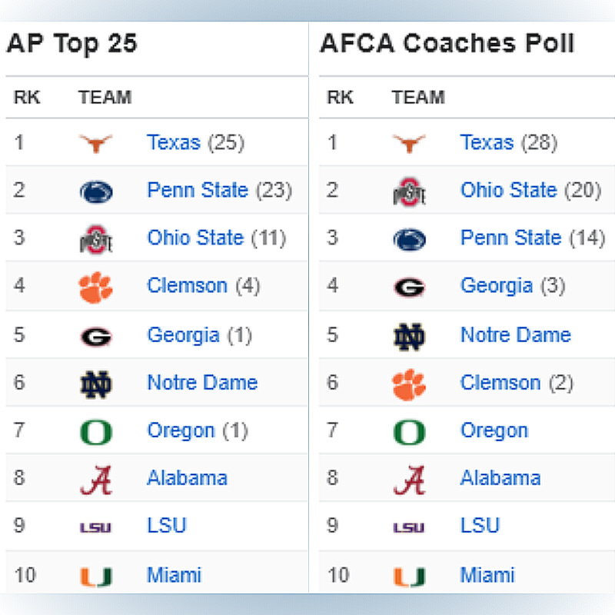Open Penn State link in AP Top 25
This screenshot has width=615, height=615.
(x=198, y=191)
